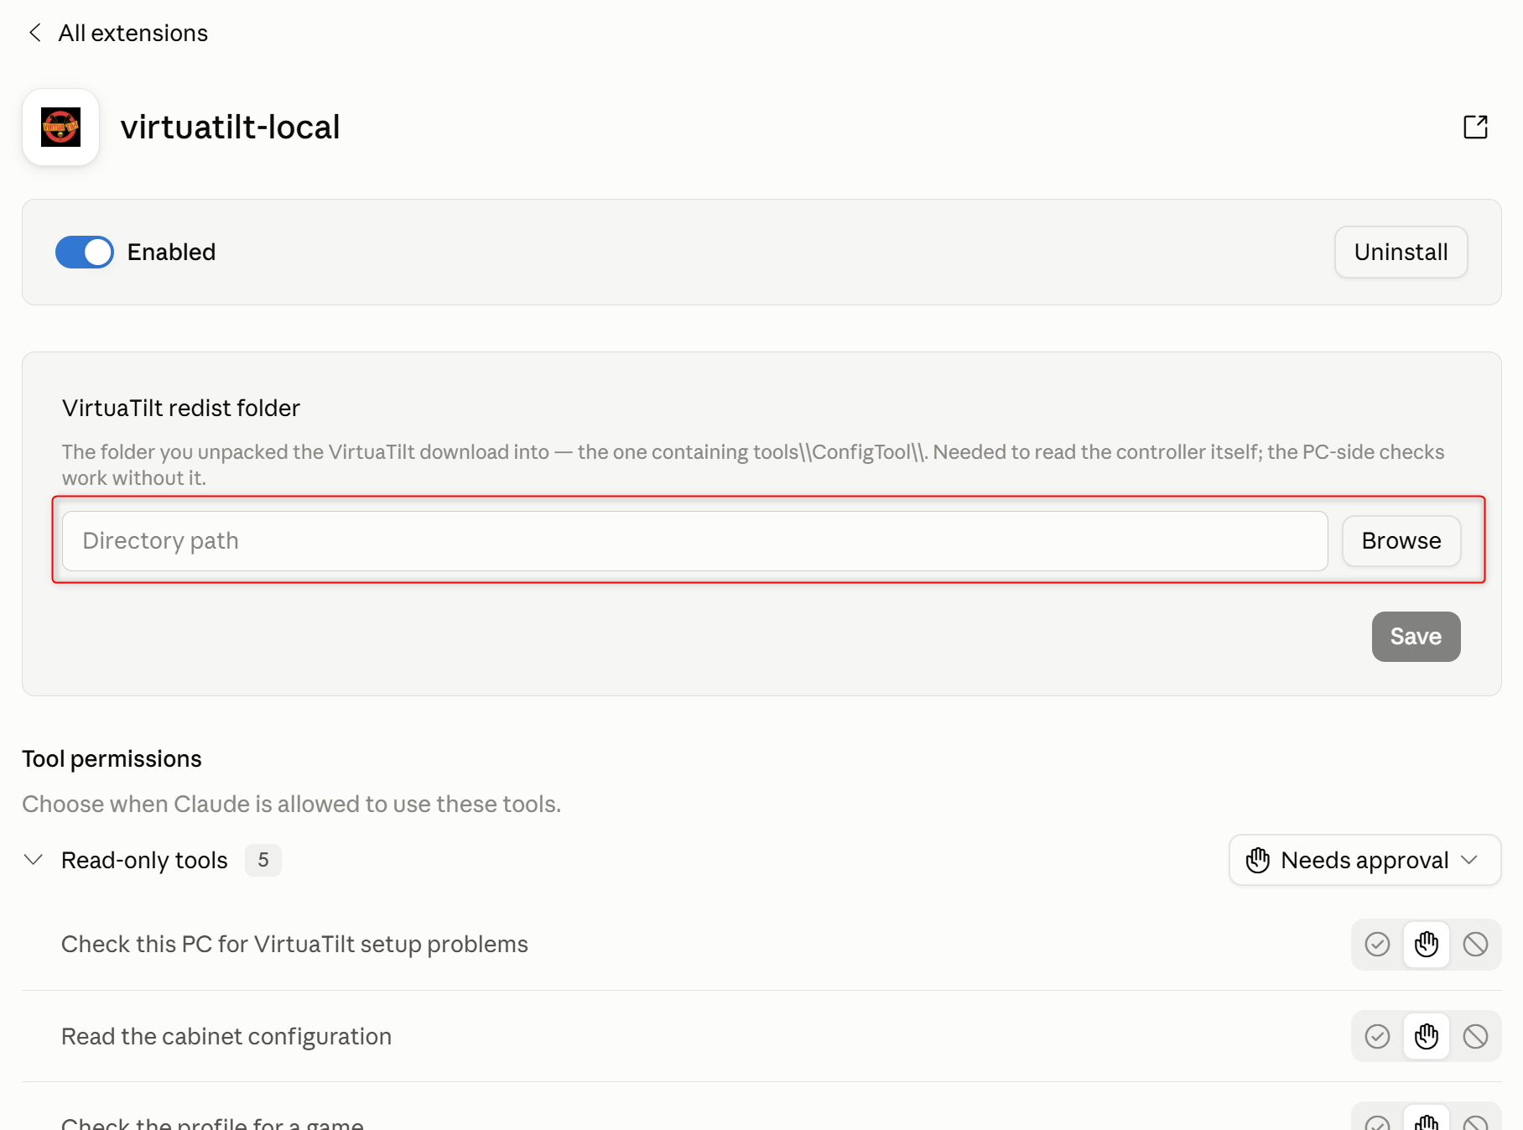Click the virtuatilt-local title text
This screenshot has height=1130, width=1523.
(x=230, y=128)
